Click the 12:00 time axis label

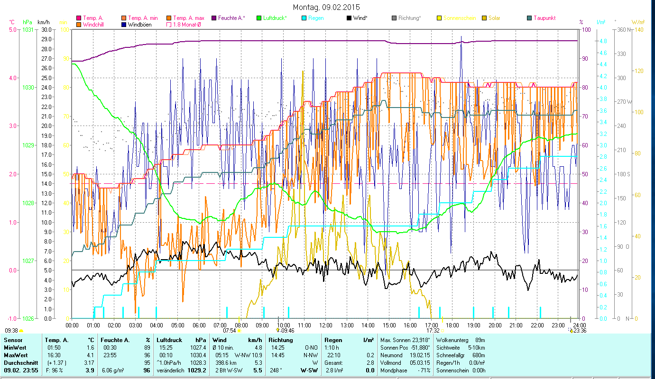click(326, 325)
